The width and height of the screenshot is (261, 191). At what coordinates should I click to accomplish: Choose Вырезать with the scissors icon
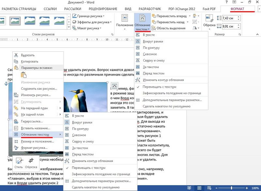[x=38, y=55]
